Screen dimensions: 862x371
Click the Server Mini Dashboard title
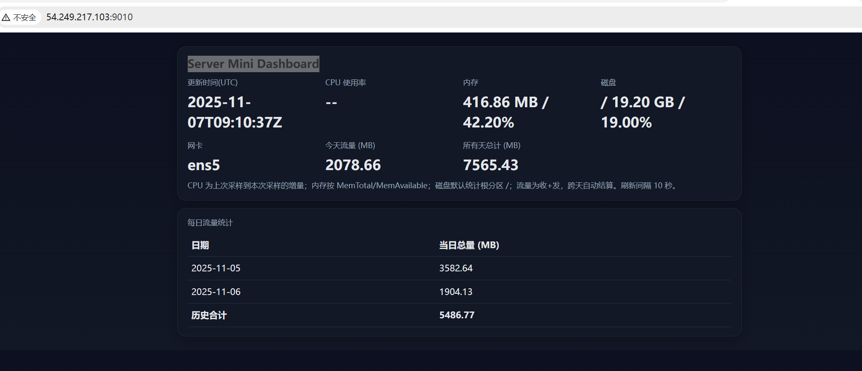click(x=253, y=64)
